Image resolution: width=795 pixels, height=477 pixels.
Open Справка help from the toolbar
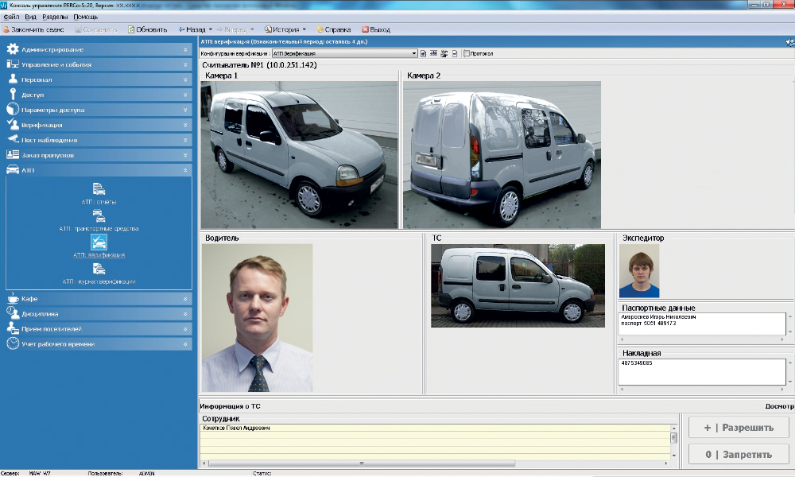pos(333,29)
